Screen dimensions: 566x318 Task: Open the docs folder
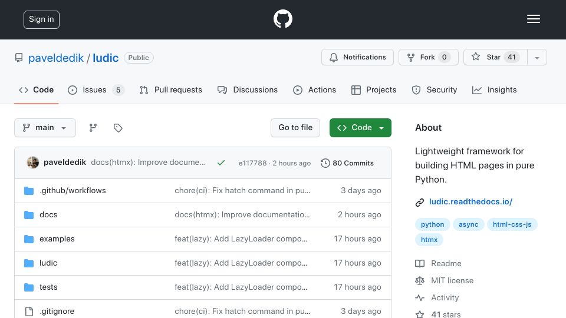pyautogui.click(x=48, y=214)
